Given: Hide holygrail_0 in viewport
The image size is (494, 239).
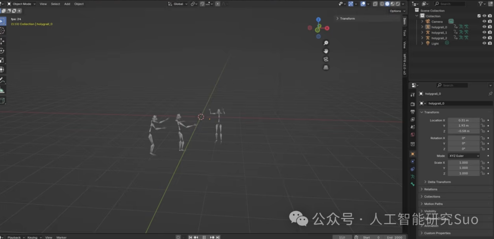Looking at the screenshot, I should [x=484, y=27].
